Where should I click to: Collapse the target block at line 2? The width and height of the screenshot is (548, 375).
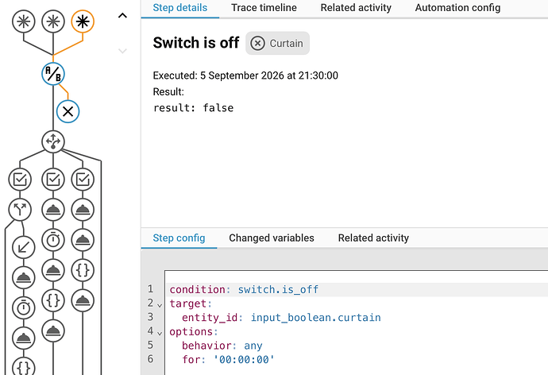pyautogui.click(x=160, y=305)
